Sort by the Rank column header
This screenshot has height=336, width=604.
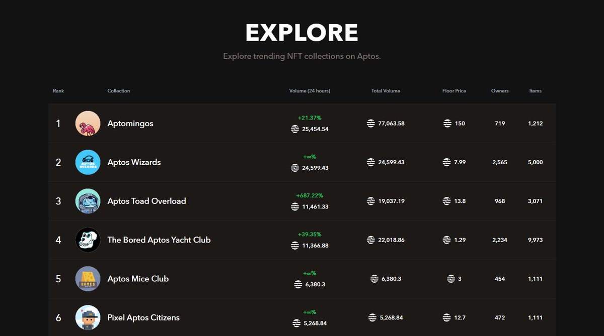pyautogui.click(x=58, y=91)
